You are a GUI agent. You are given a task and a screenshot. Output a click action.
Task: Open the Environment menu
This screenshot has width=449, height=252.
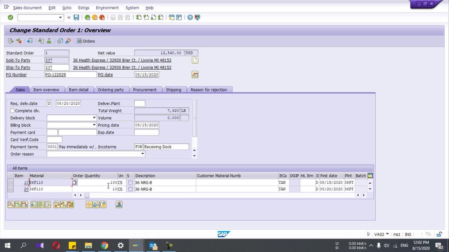[107, 8]
